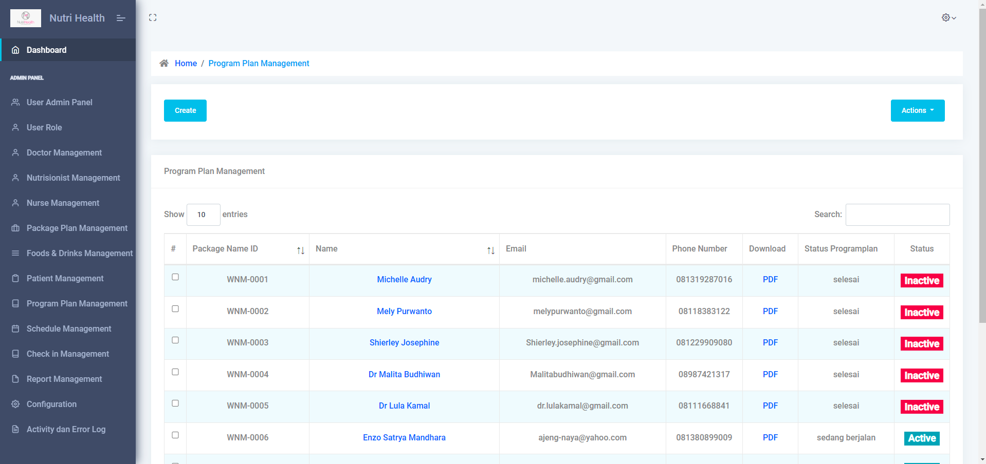Open Schedule Management menu item
The width and height of the screenshot is (986, 464).
coord(68,328)
